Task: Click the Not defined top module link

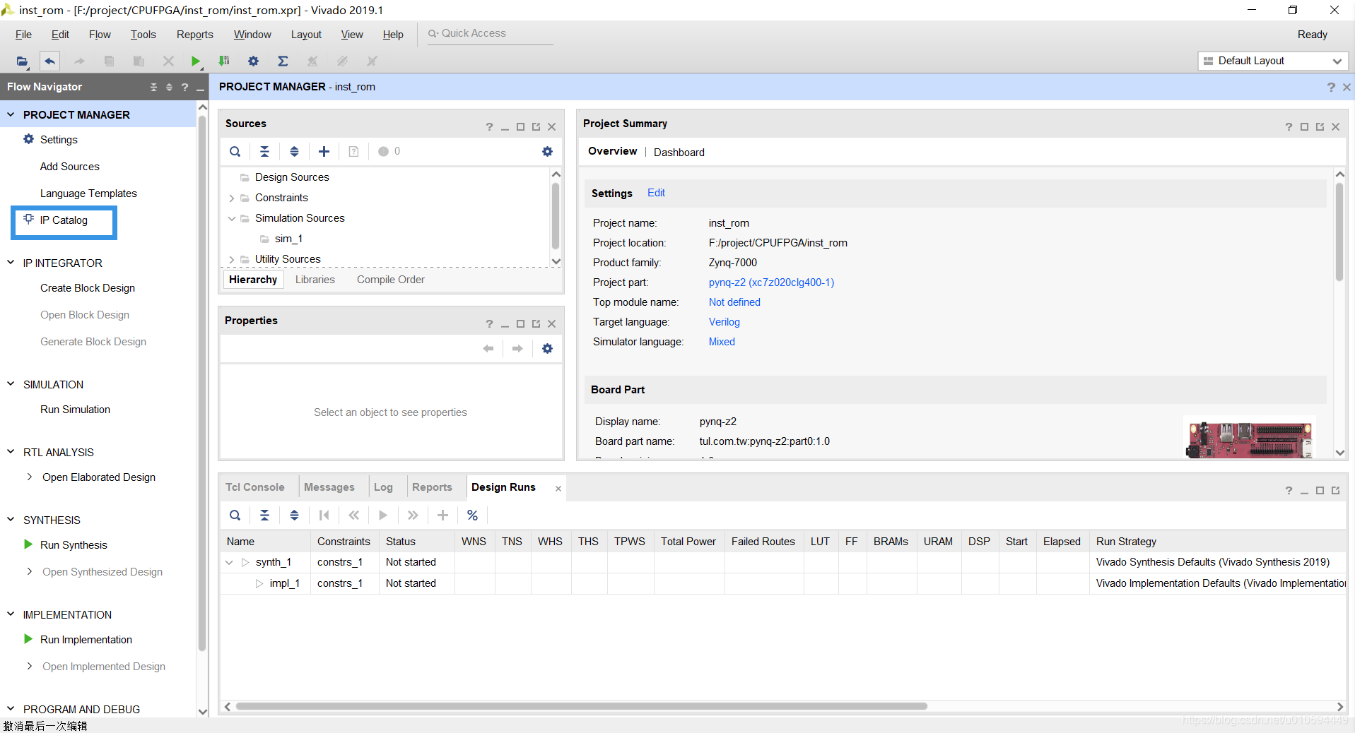Action: pyautogui.click(x=734, y=302)
